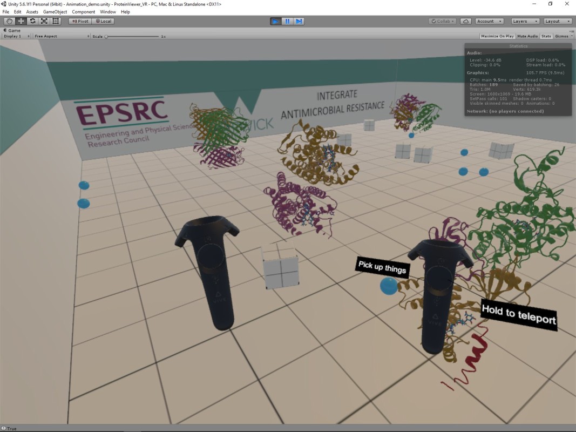Toggle Maximize On Play

(x=497, y=36)
